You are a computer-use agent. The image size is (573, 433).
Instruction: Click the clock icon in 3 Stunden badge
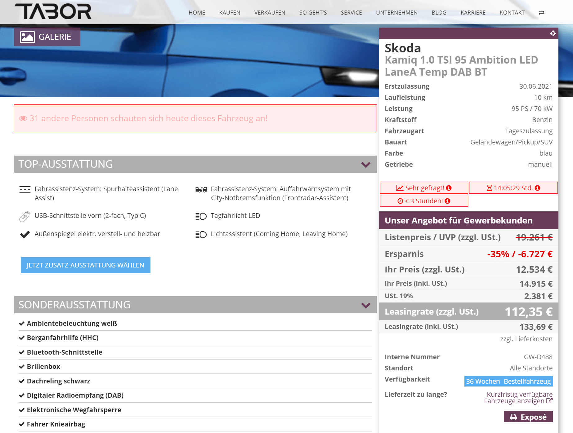[x=400, y=201]
